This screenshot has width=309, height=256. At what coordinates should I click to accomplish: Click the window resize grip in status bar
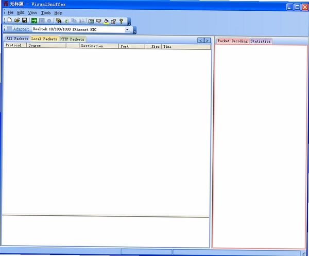pos(305,253)
